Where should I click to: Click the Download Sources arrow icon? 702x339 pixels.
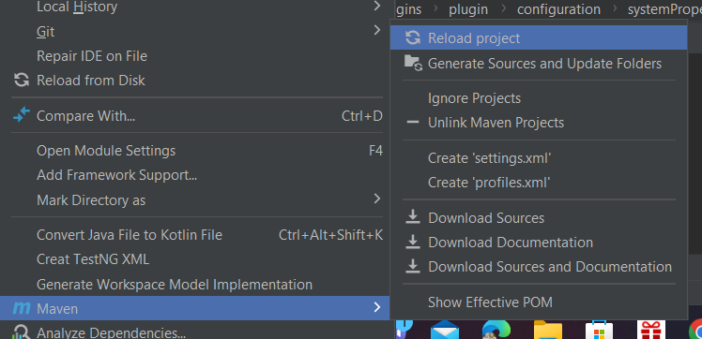click(x=412, y=217)
